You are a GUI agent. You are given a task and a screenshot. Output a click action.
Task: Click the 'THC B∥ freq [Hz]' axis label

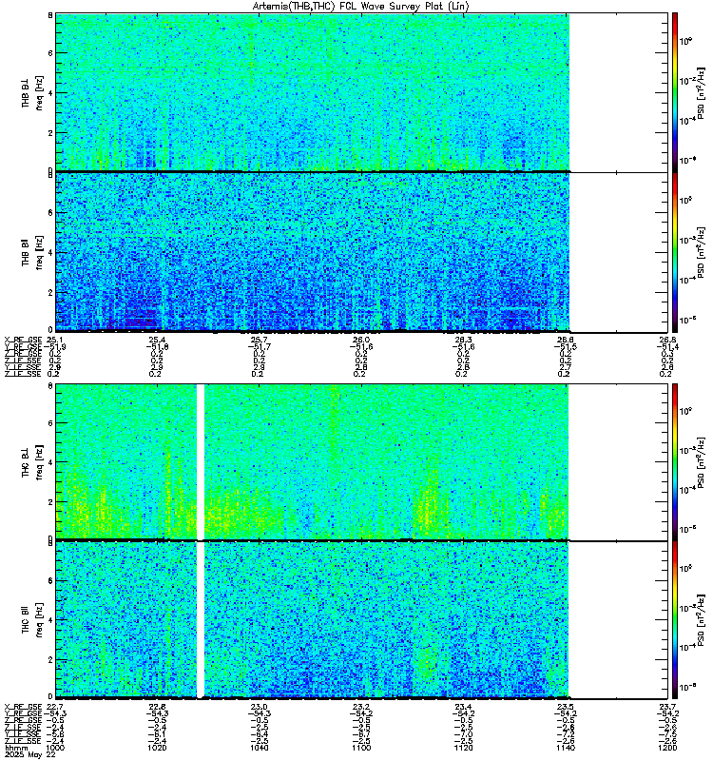32,620
